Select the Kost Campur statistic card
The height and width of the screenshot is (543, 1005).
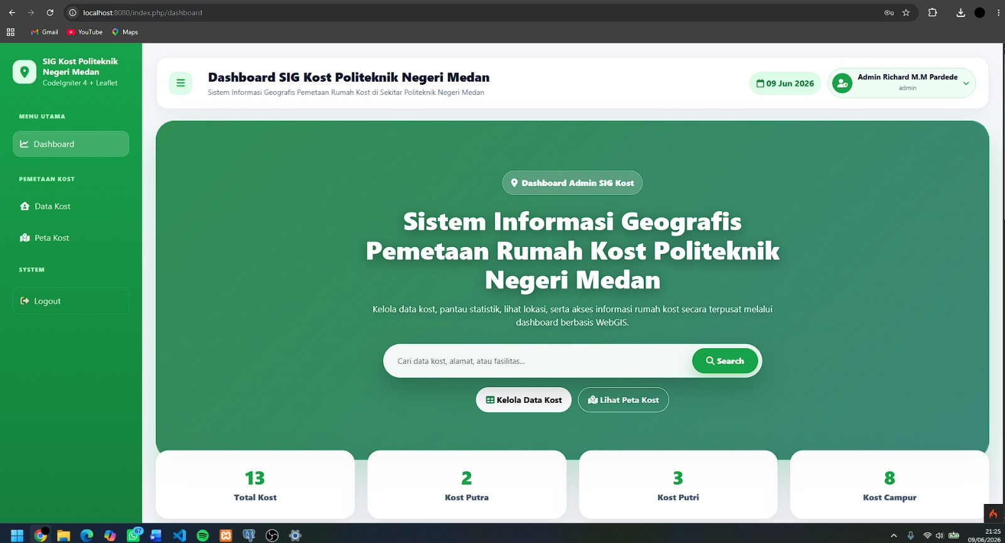tap(889, 485)
